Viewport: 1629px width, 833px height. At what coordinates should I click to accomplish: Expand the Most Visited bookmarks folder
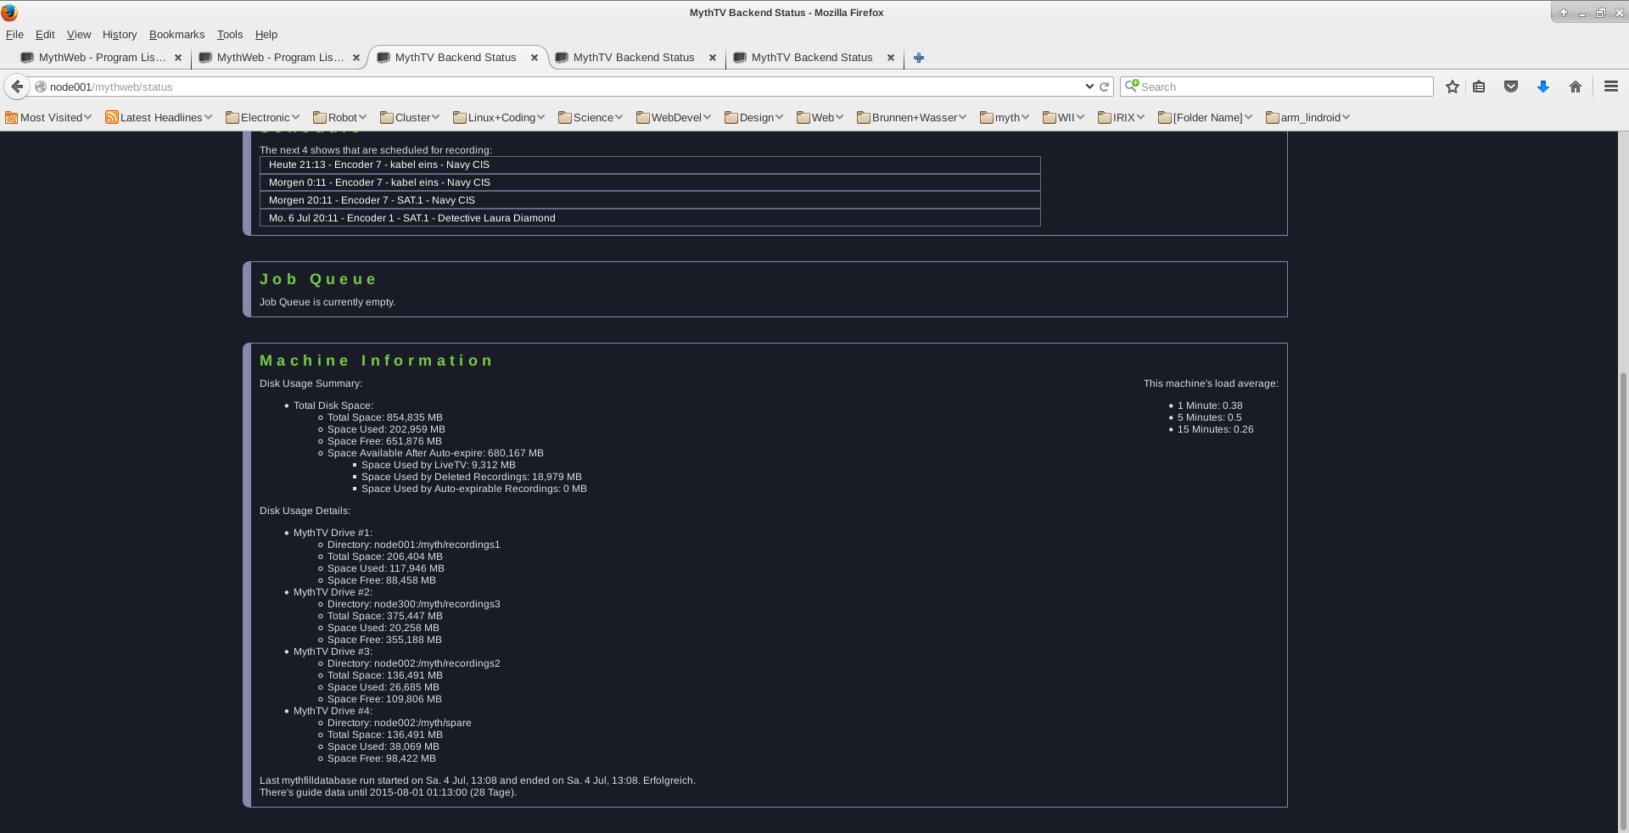coord(49,118)
